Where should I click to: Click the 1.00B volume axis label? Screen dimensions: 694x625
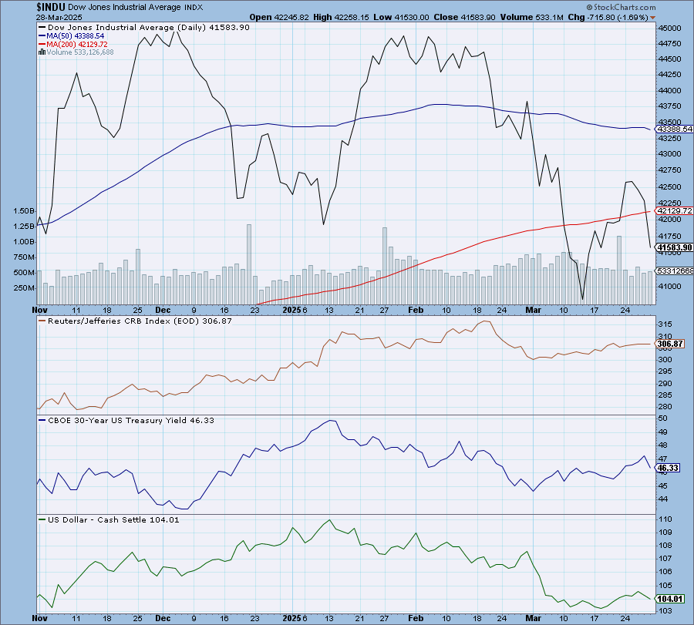coord(24,242)
